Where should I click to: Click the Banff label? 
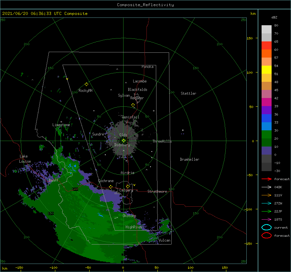tap(53, 180)
